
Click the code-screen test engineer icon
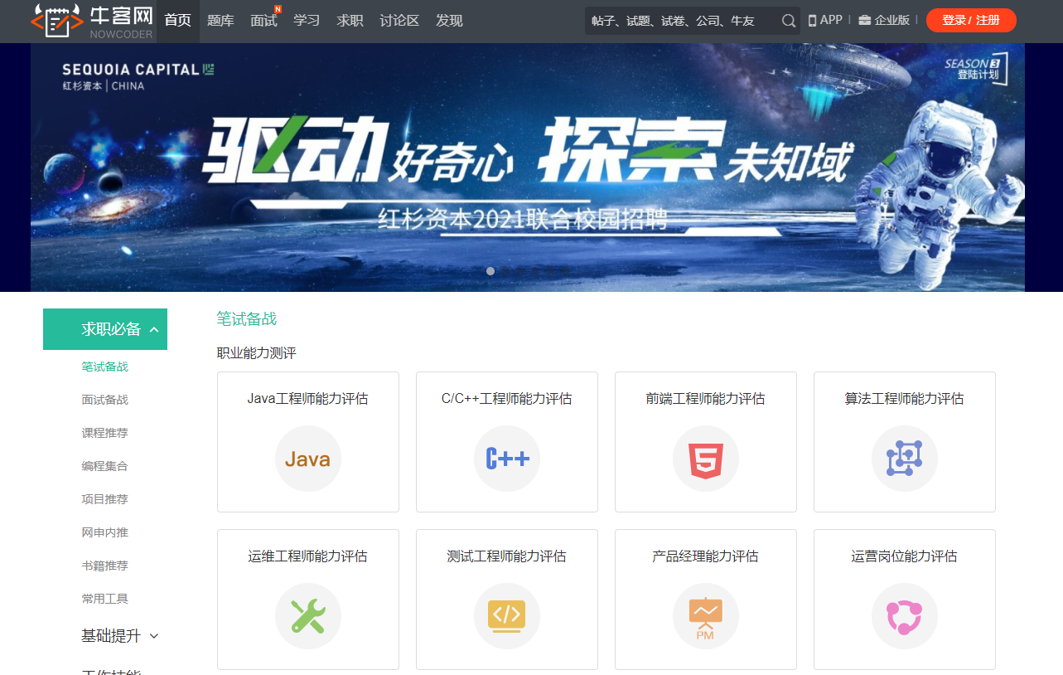507,616
